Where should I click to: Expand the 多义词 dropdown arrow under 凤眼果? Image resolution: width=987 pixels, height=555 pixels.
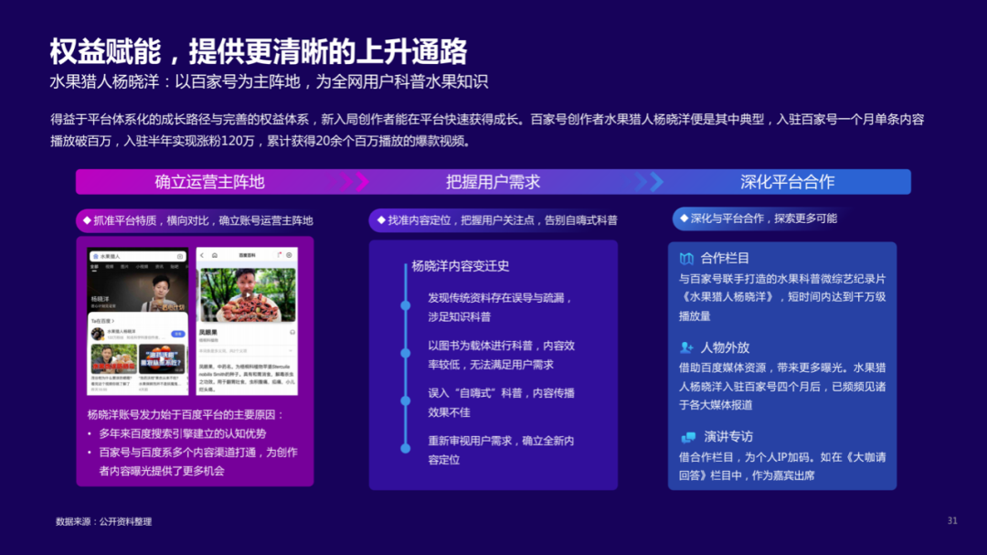pyautogui.click(x=291, y=350)
